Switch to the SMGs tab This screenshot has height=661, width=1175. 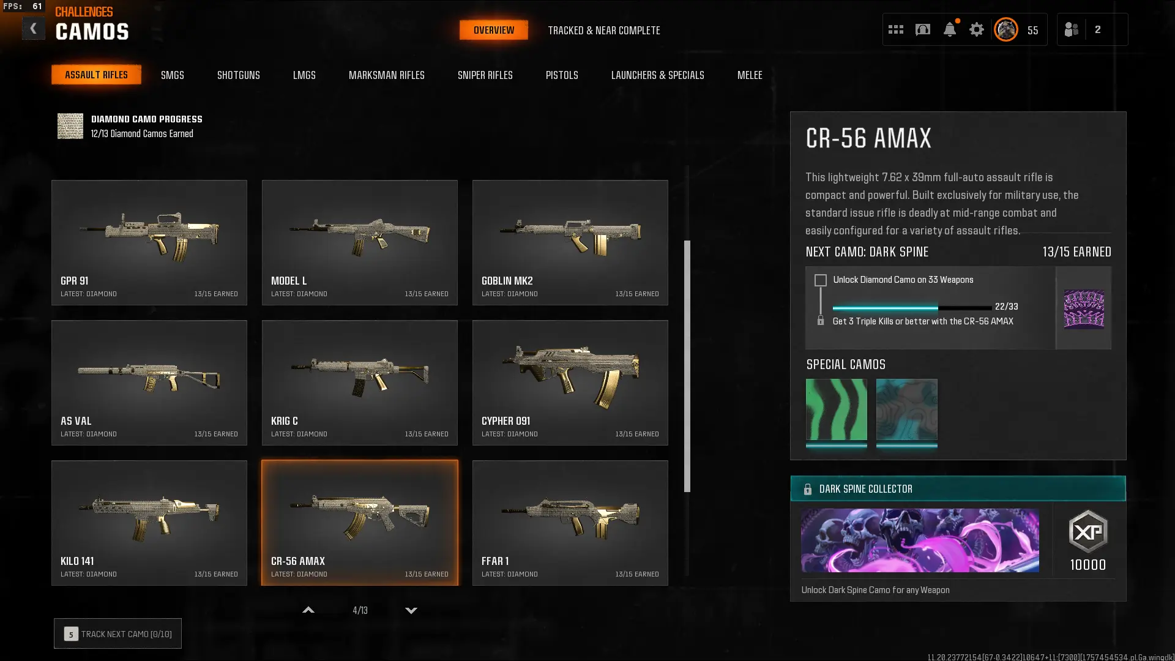pos(173,75)
